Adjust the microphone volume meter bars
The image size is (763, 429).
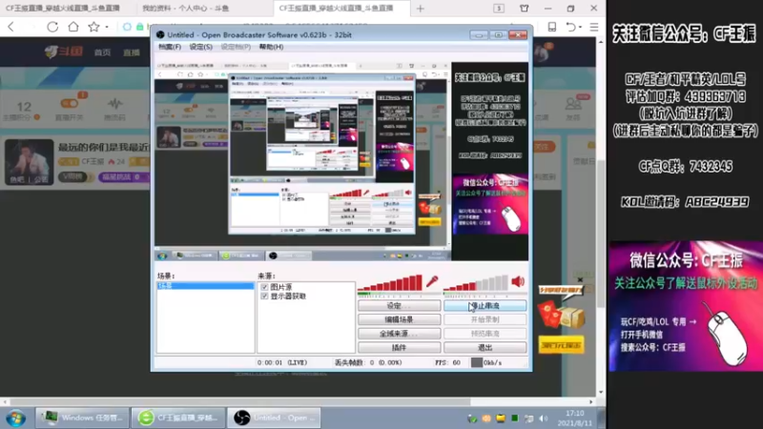[390, 282]
